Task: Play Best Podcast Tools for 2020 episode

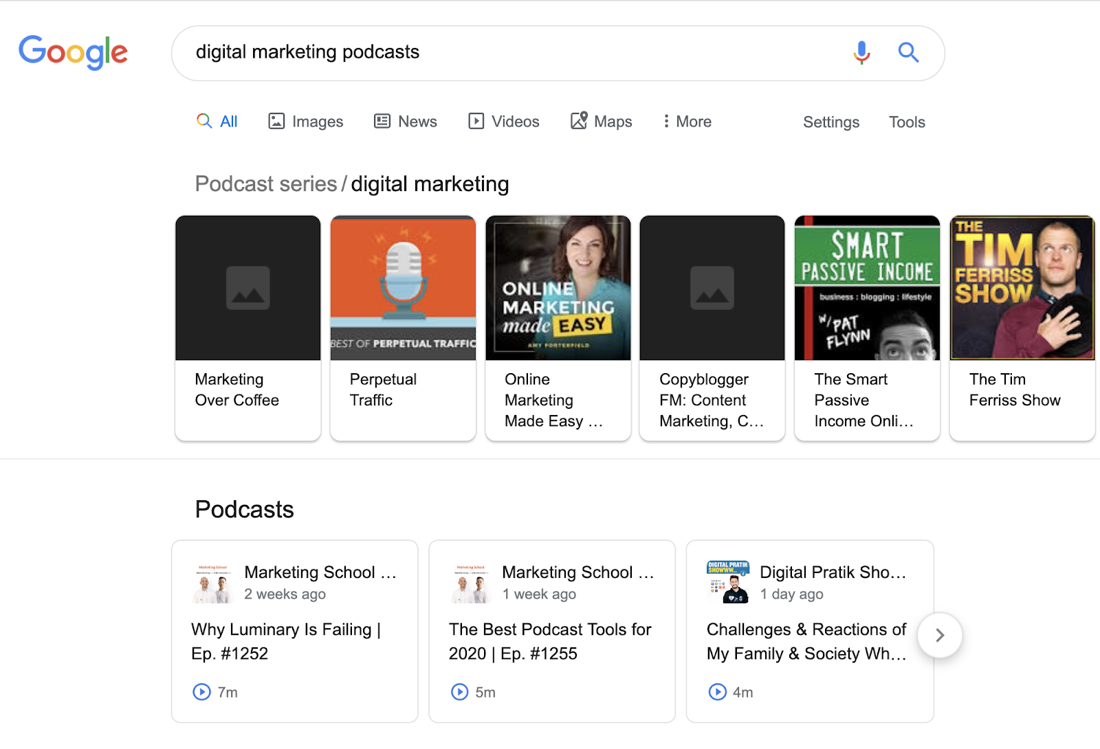Action: 459,692
